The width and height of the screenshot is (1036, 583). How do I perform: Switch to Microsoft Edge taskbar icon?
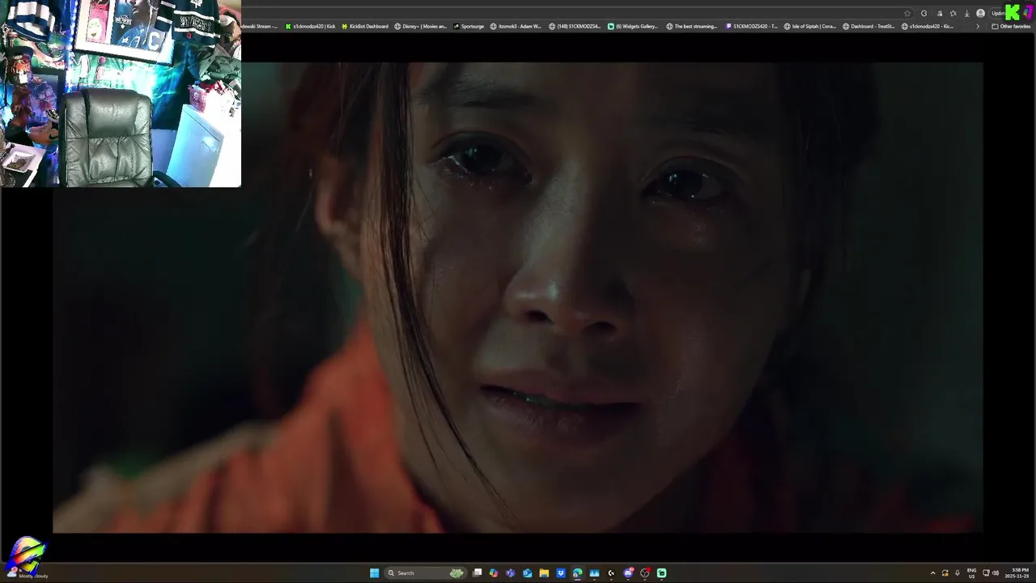pos(577,572)
